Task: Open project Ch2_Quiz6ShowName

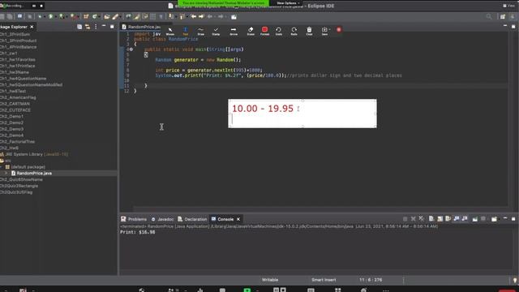Action: click(x=21, y=179)
